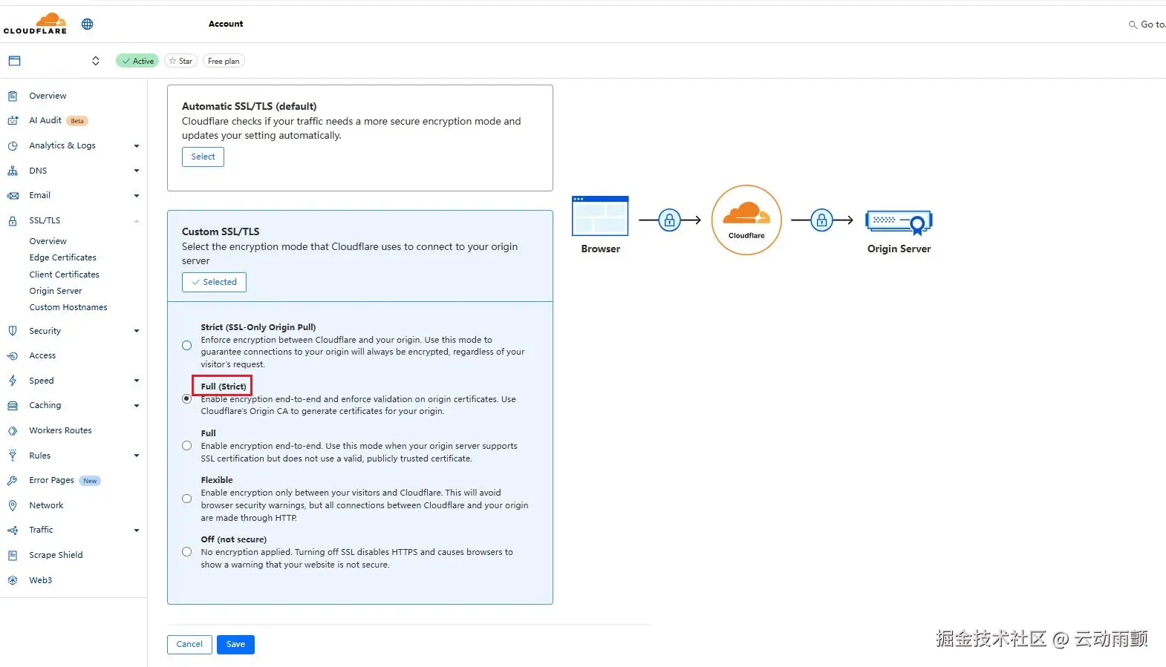Click the Email envelope icon
The height and width of the screenshot is (667, 1166).
(x=13, y=196)
